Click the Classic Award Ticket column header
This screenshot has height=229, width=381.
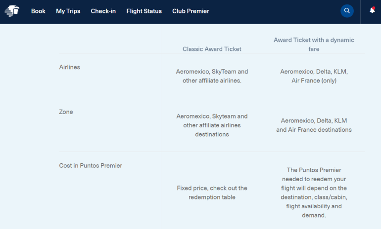point(212,49)
